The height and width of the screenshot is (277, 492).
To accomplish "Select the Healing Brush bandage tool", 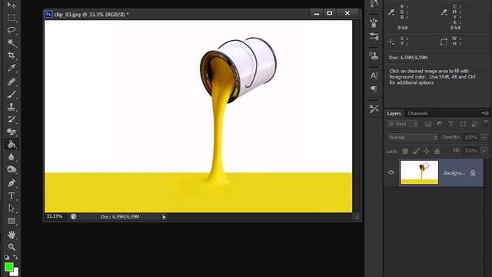I will 12,82.
